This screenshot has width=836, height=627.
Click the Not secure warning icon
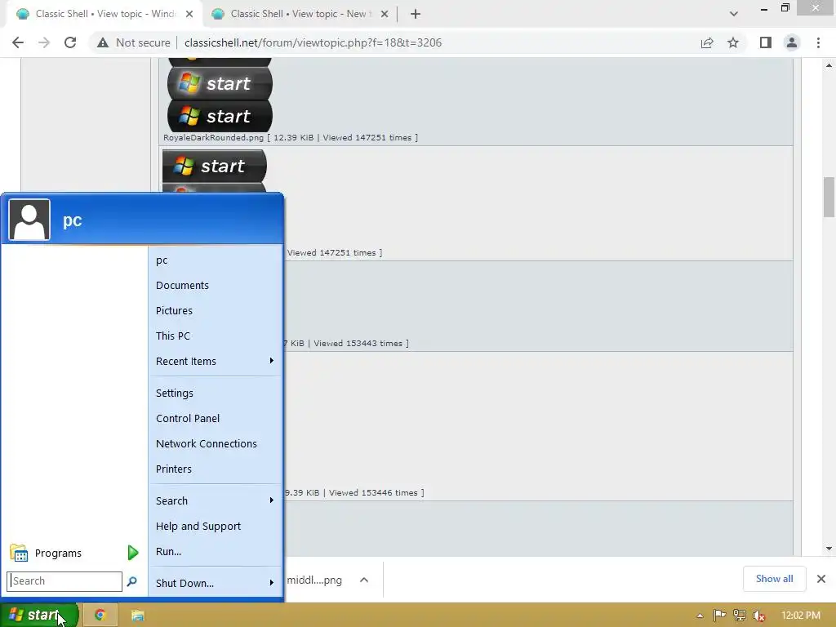tap(103, 42)
